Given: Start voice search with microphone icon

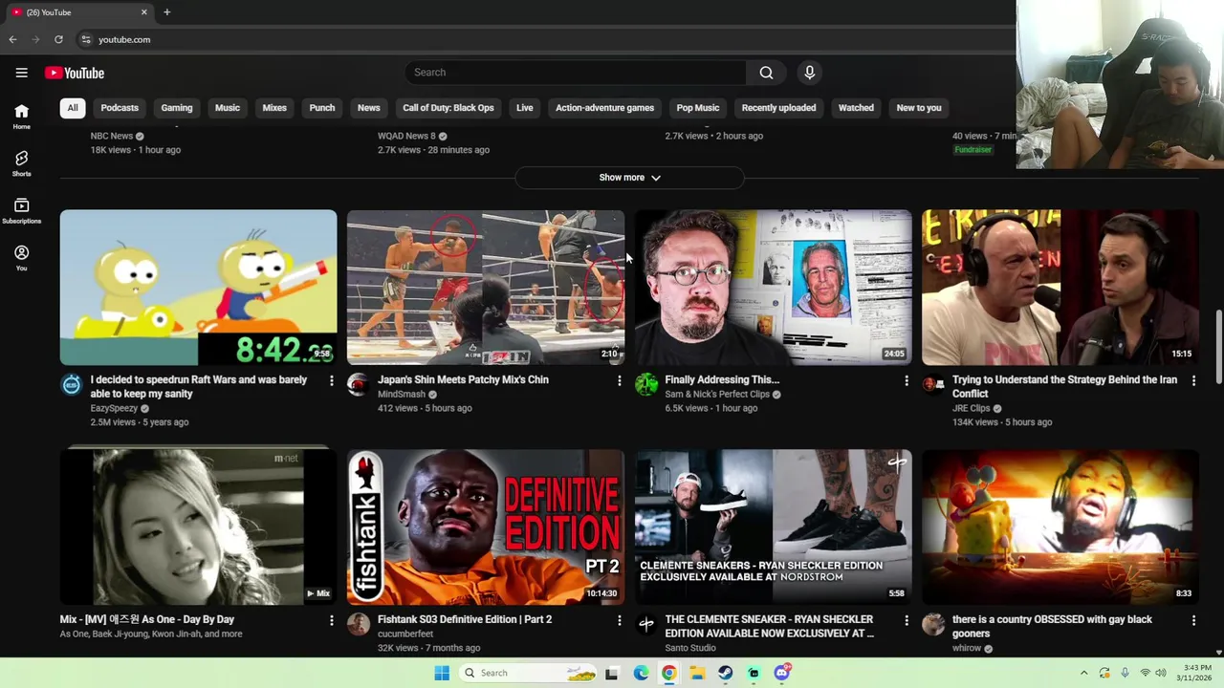Looking at the screenshot, I should 809,73.
